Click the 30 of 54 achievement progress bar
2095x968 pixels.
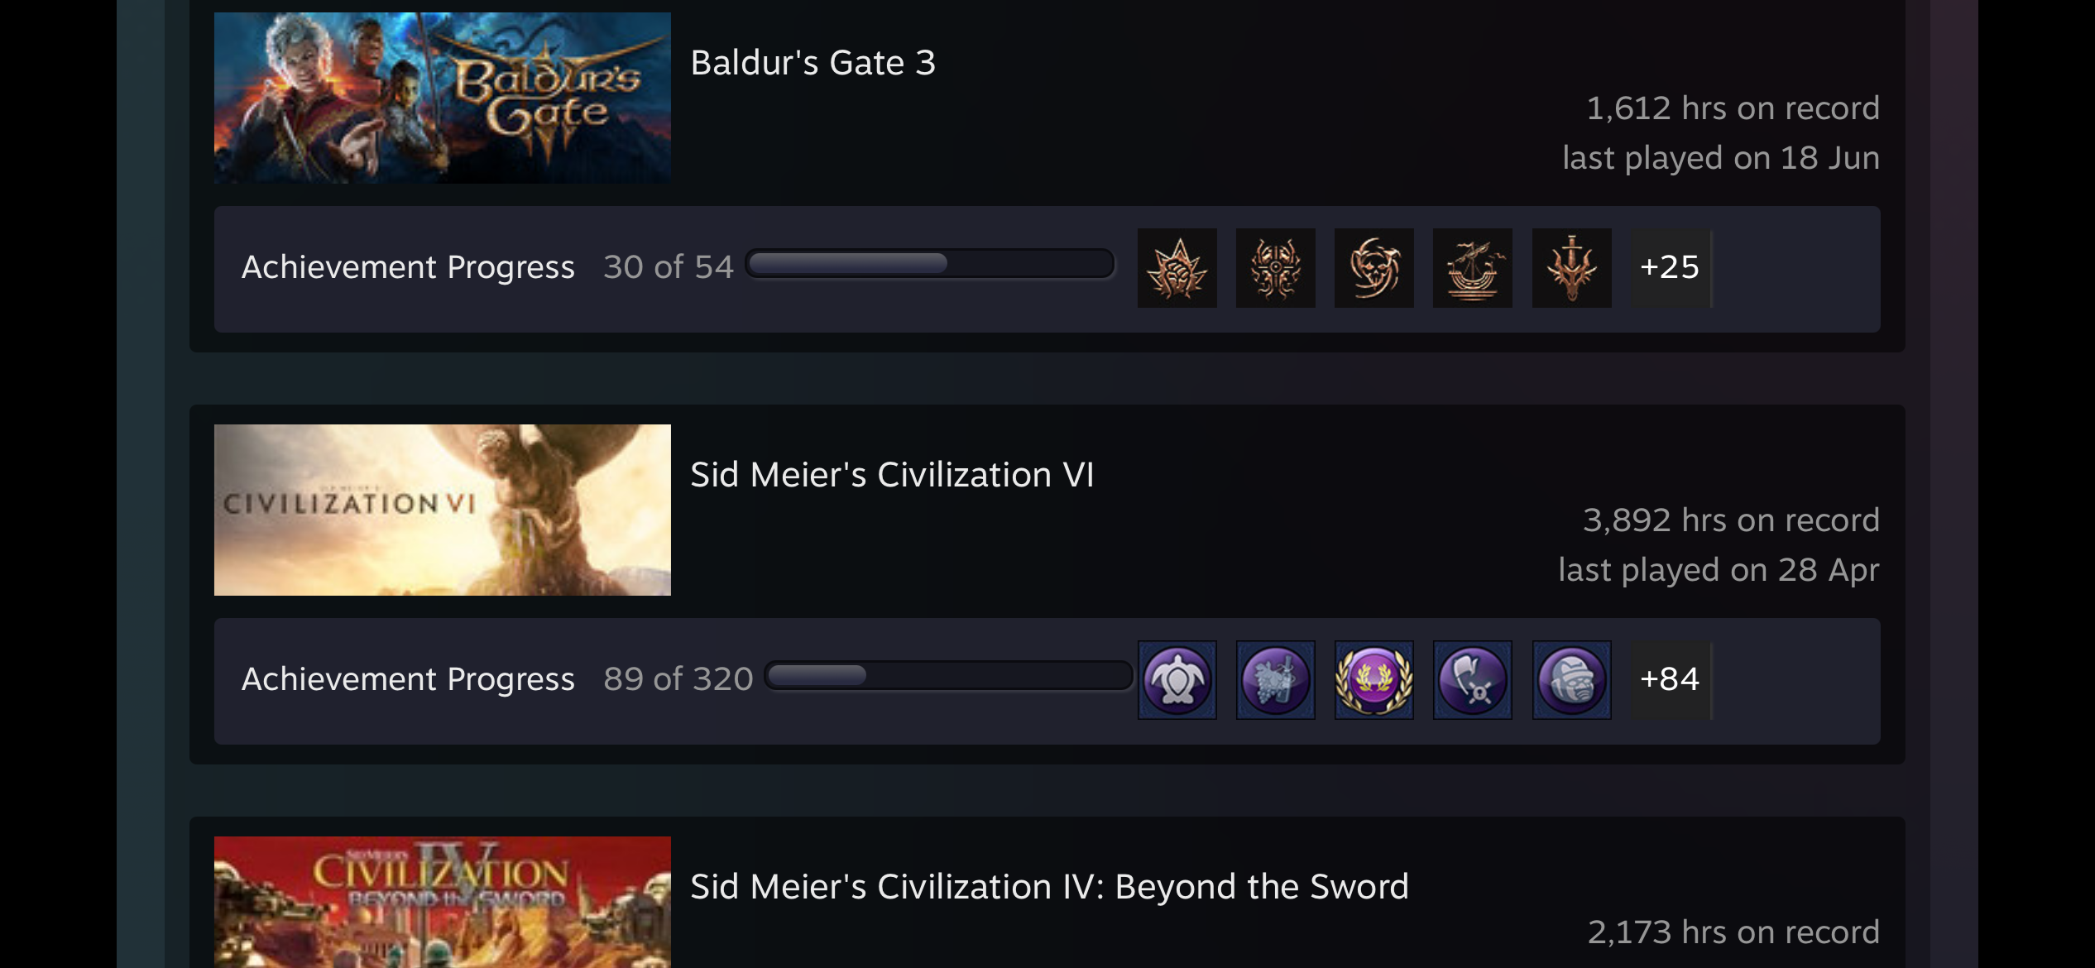[930, 264]
